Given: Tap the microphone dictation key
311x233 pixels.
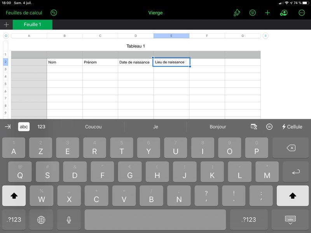Looking at the screenshot, I should (69, 220).
